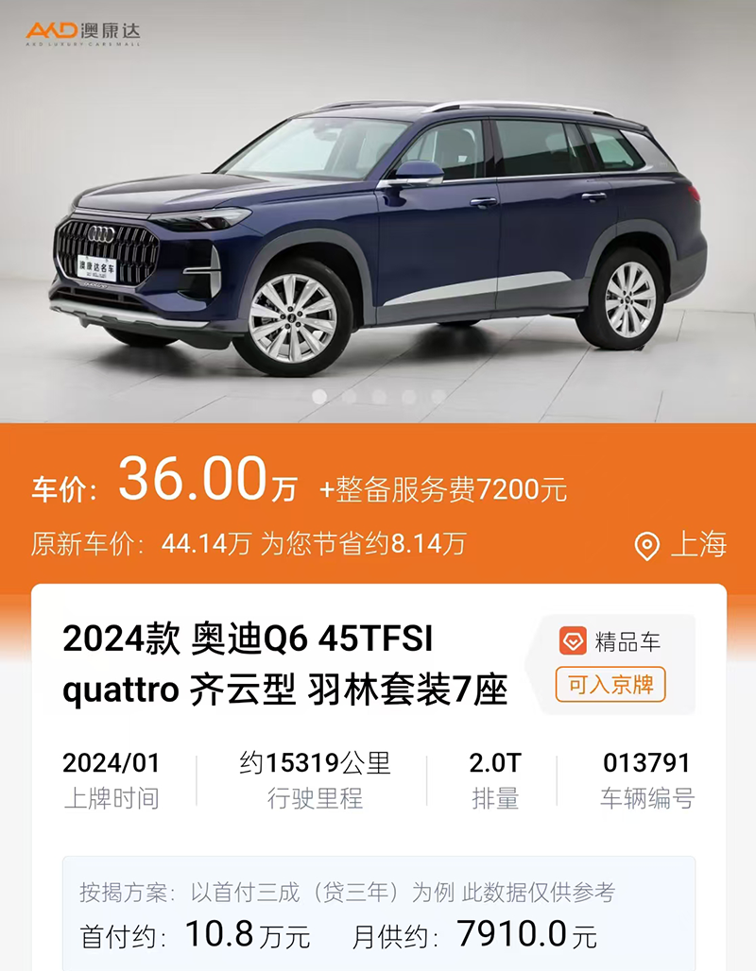Tap the 排量 2.0T spec item

pyautogui.click(x=495, y=780)
